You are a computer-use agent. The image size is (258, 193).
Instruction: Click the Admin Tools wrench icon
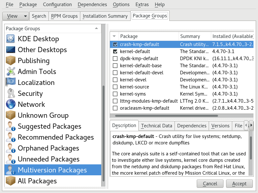pos(11,72)
